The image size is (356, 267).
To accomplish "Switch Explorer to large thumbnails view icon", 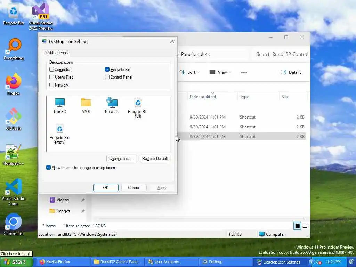I will point(305,226).
